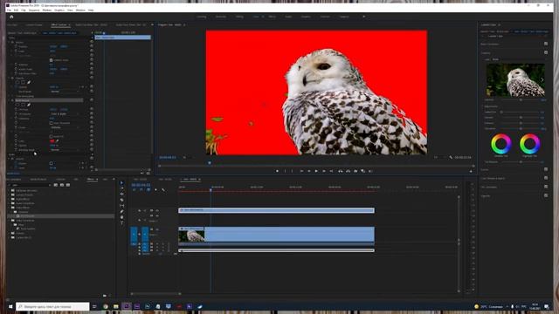559x314 pixels.
Task: Toggle Position stopwatch animation
Action: pyautogui.click(x=16, y=46)
